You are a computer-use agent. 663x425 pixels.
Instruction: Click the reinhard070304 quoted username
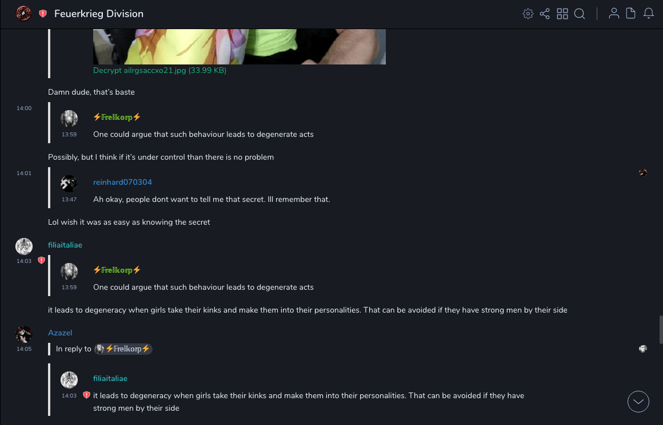[122, 183]
